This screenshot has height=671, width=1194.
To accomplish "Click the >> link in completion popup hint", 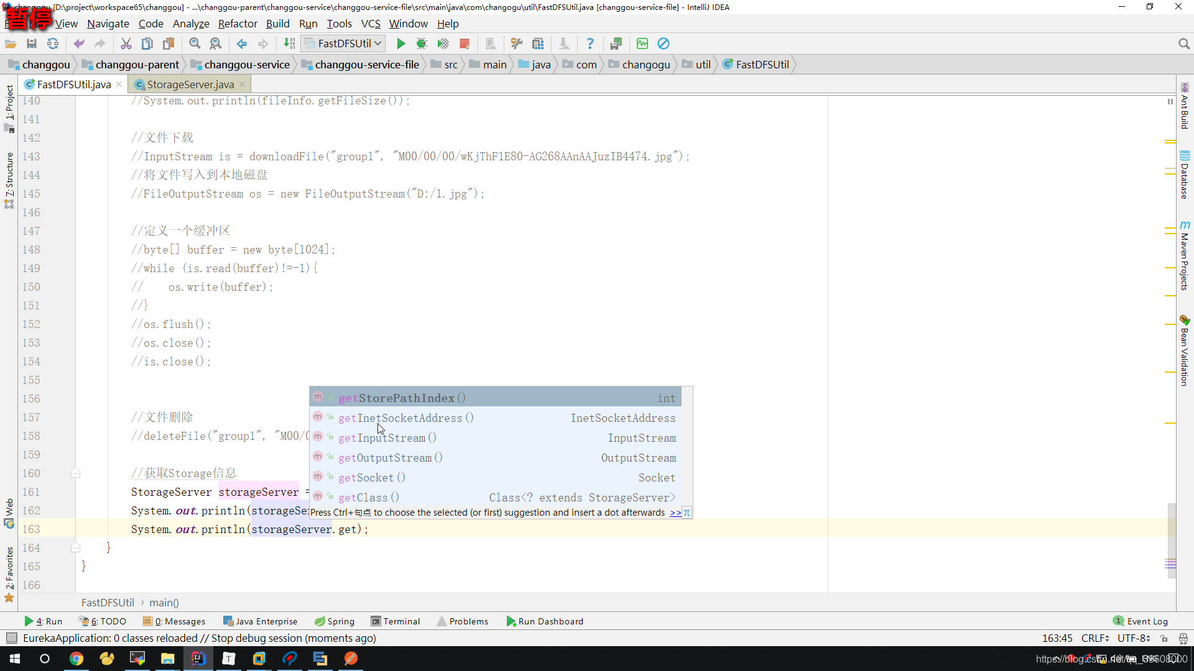I will pos(675,513).
